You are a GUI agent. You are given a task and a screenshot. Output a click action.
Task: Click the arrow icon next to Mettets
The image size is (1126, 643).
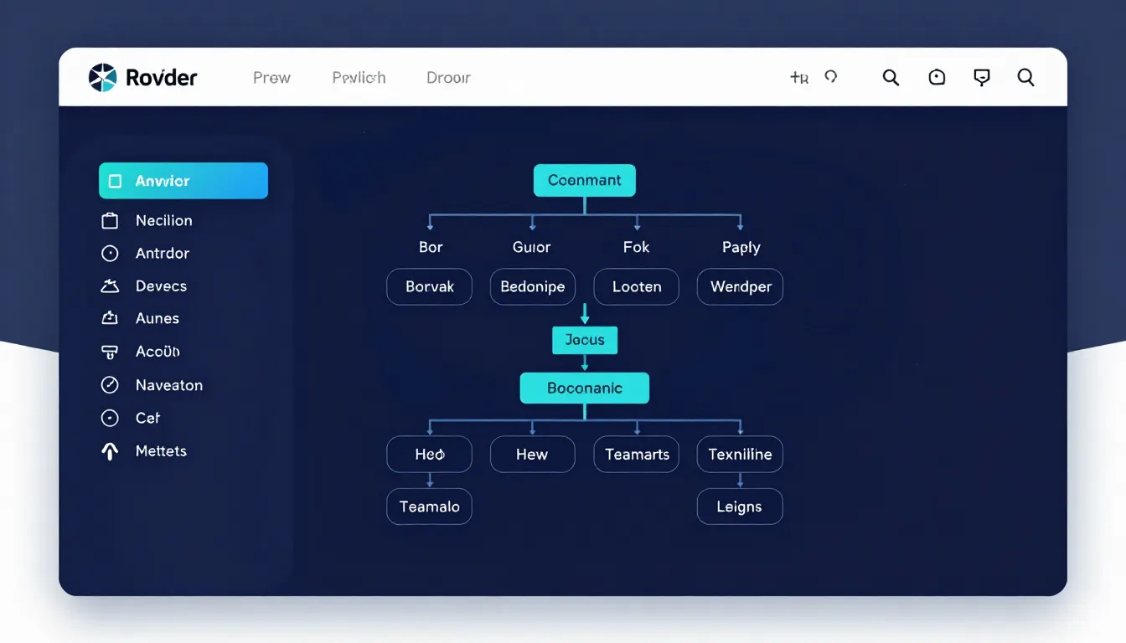pyautogui.click(x=110, y=451)
